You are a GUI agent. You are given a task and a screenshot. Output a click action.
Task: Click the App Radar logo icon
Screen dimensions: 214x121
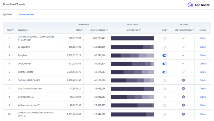point(190,5)
